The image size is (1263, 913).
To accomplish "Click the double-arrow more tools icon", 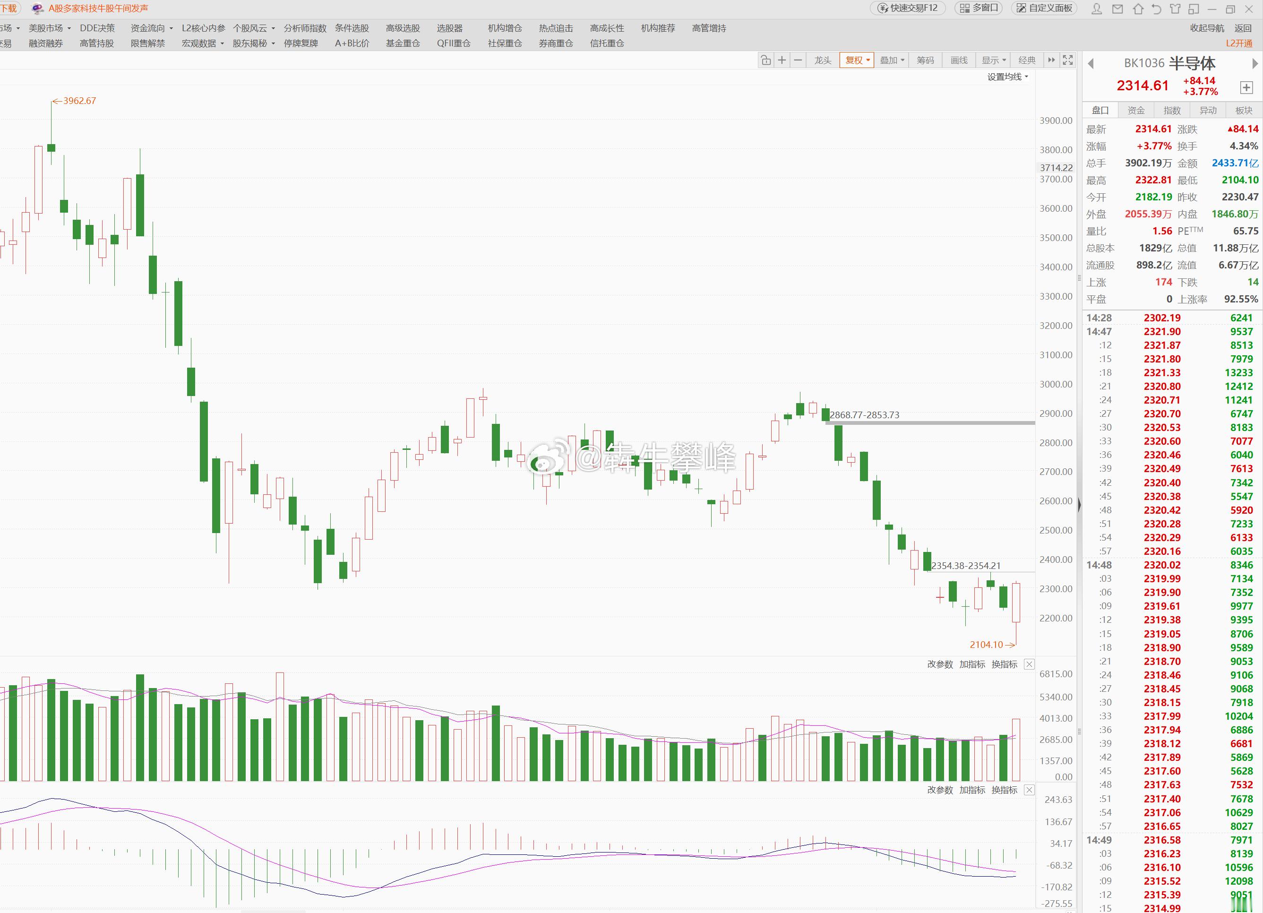I will (x=1051, y=60).
